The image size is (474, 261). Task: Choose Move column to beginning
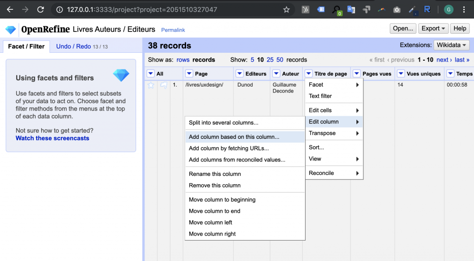[x=245, y=199]
